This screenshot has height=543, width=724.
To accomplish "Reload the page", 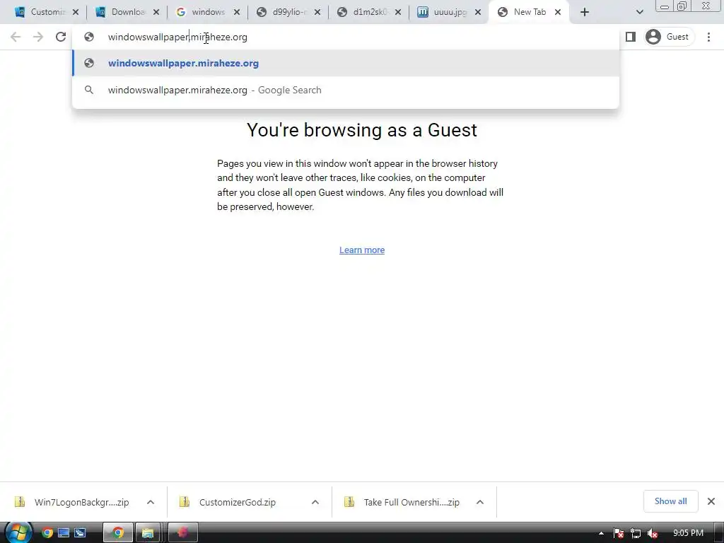I will click(x=61, y=37).
